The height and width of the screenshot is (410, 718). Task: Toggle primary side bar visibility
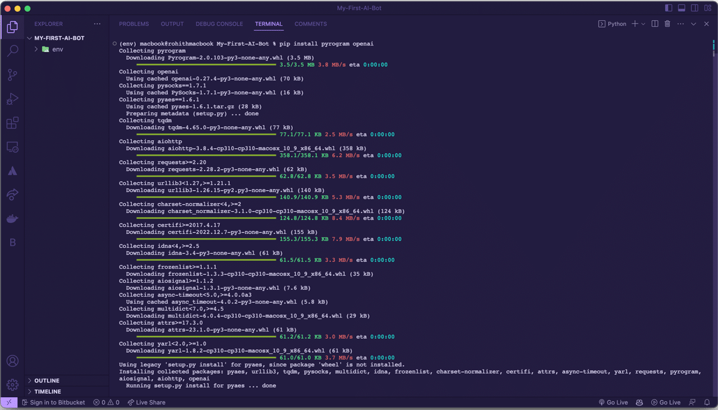point(668,8)
